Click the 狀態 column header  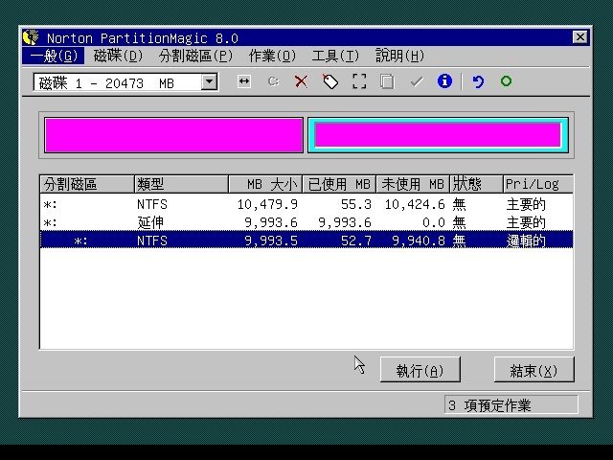476,184
